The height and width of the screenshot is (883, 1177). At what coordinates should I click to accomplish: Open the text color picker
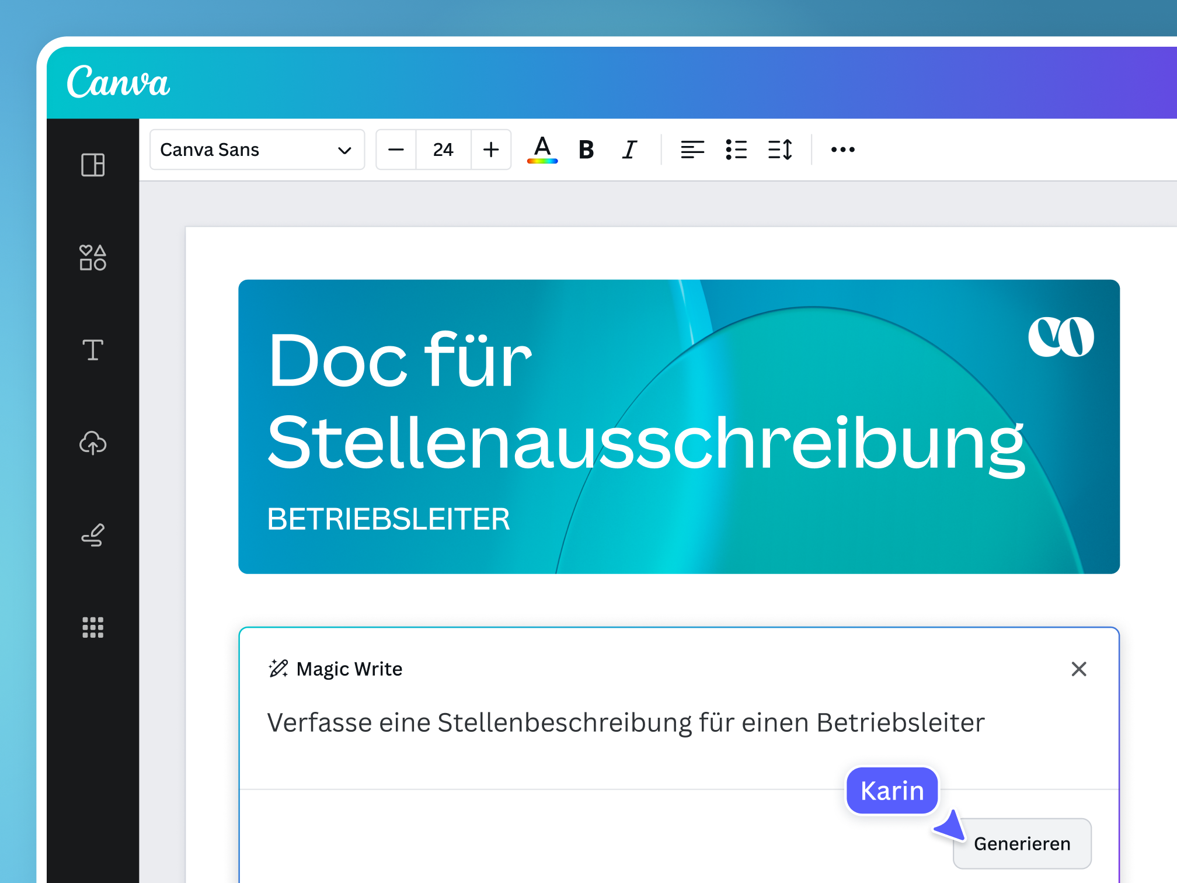pos(542,150)
